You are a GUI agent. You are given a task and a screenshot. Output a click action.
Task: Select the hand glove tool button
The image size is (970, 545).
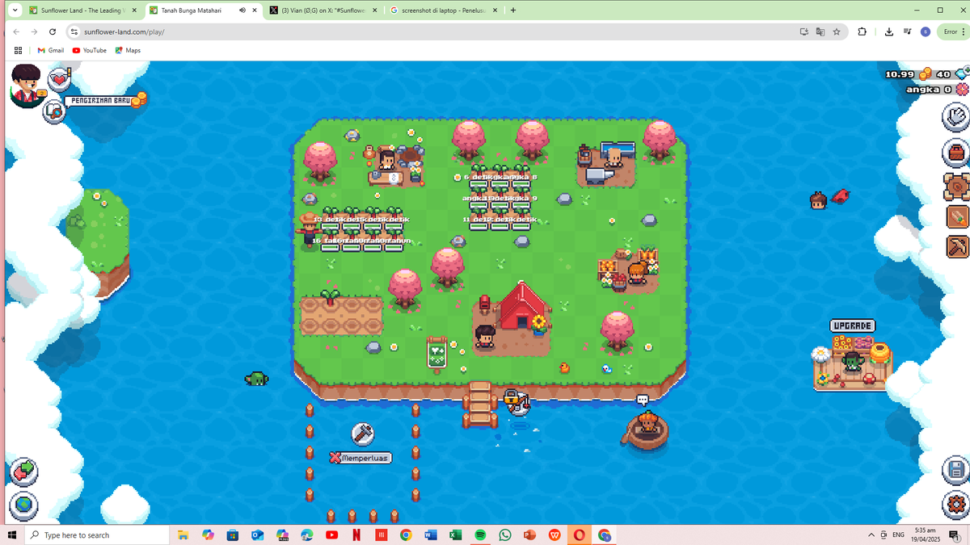pyautogui.click(x=956, y=117)
